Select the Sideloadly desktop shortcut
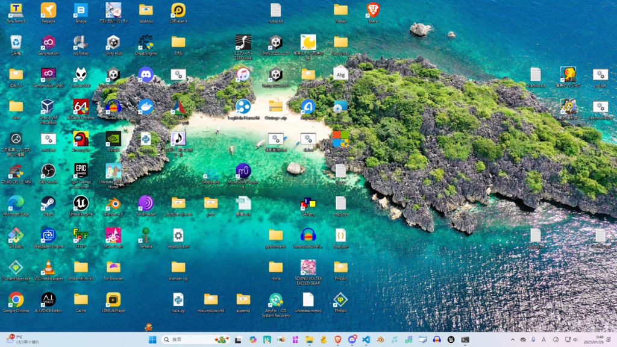This screenshot has width=617, height=347. coord(211,174)
